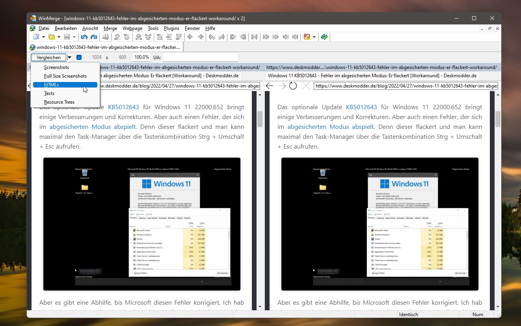Open the Merge menu
Screen dimensions: 521x326
[110, 28]
